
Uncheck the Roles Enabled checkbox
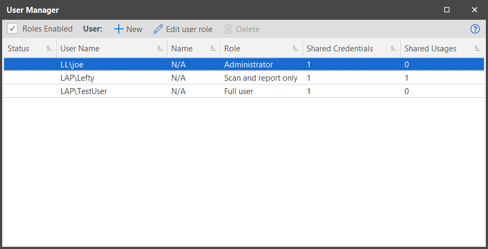[12, 29]
